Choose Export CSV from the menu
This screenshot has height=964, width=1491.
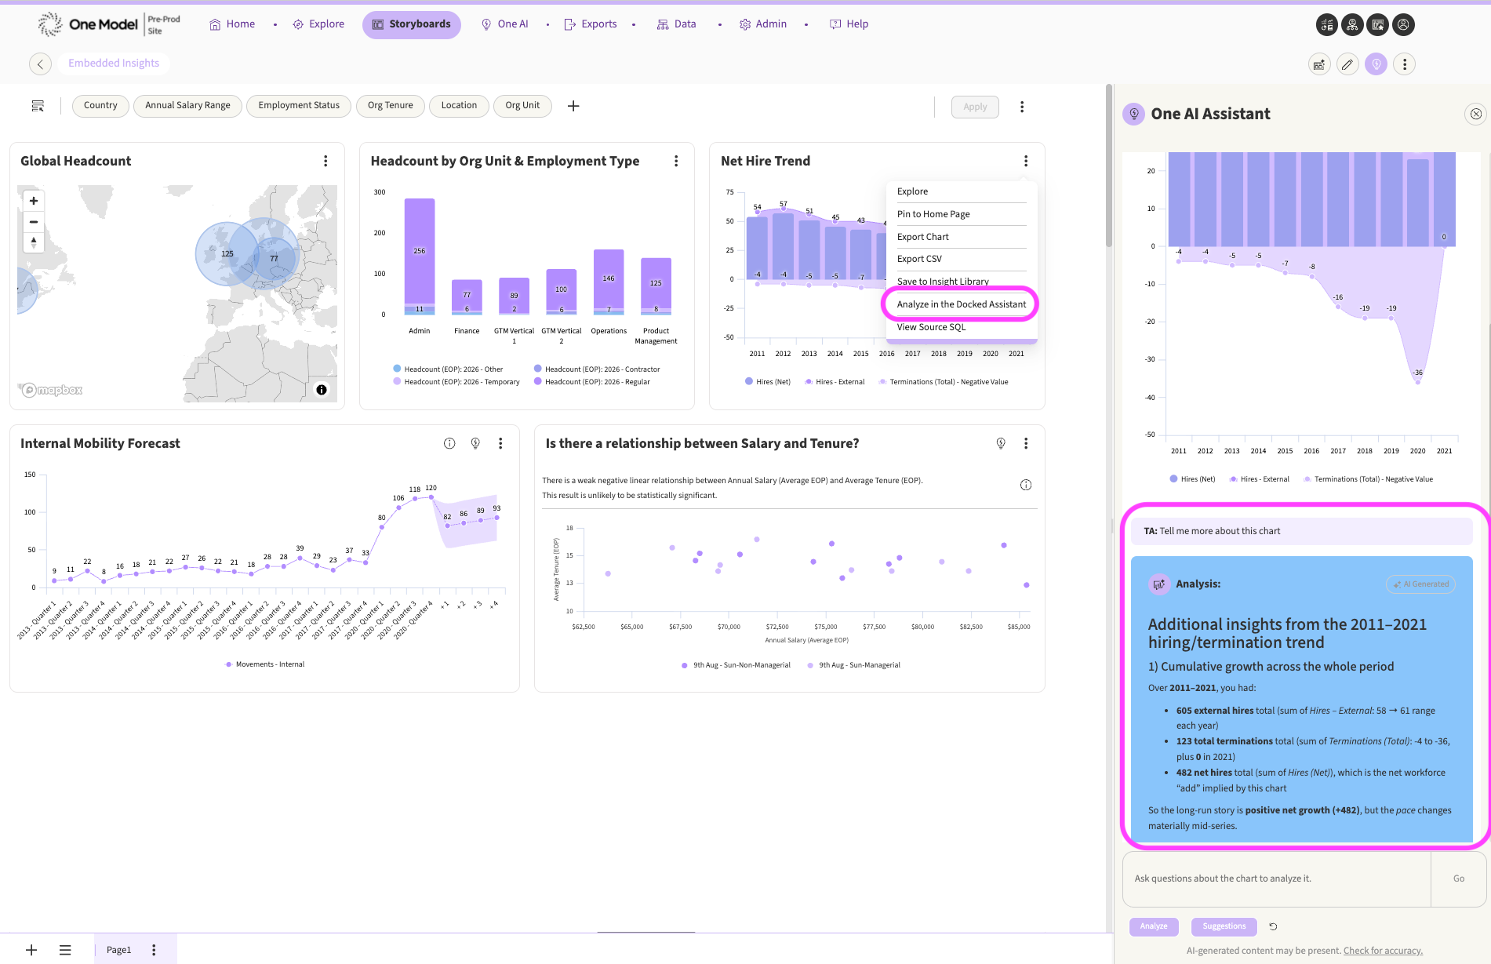coord(919,259)
